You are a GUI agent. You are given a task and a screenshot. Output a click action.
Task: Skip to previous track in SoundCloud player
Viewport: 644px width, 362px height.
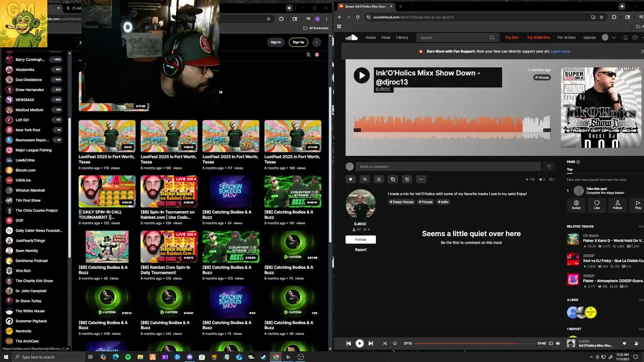(x=348, y=343)
